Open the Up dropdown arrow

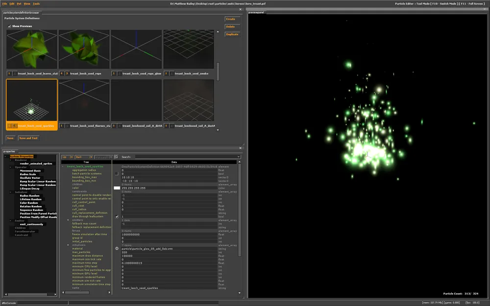tap(72, 157)
